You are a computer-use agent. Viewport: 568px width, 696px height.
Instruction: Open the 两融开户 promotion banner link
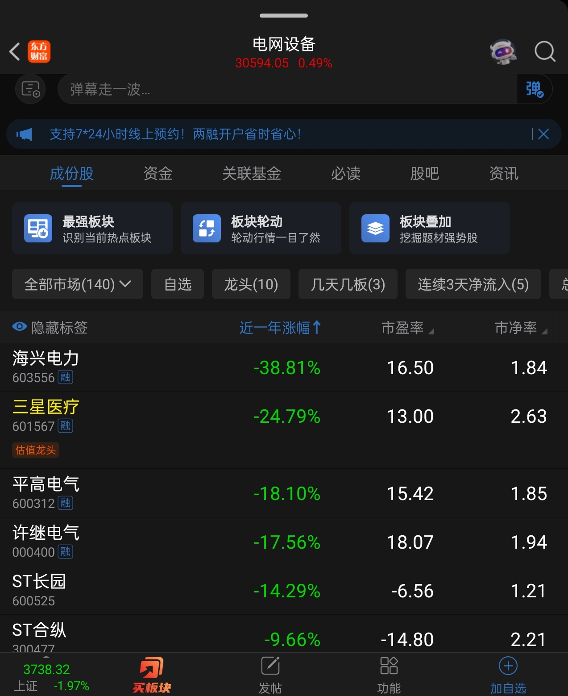[x=175, y=134]
